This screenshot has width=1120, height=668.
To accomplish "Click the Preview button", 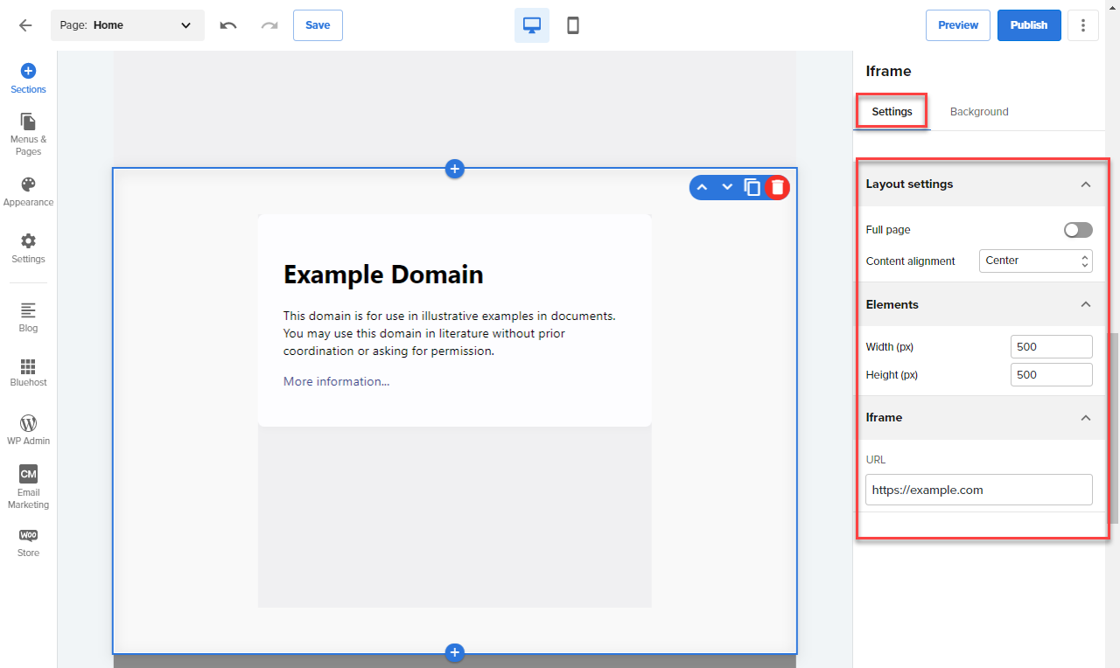I will [958, 25].
